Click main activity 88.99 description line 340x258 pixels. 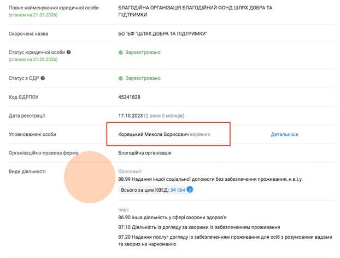(210, 179)
